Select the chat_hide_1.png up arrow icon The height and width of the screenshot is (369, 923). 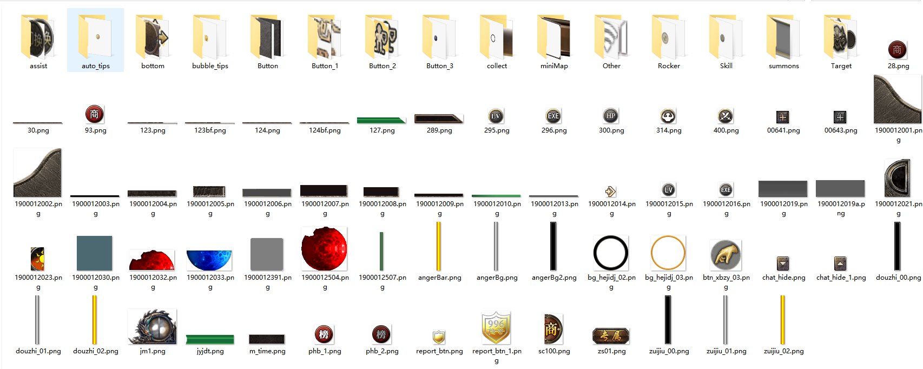[x=840, y=263]
